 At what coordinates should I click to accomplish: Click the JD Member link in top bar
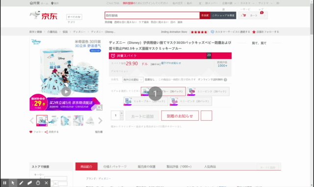click(211, 3)
